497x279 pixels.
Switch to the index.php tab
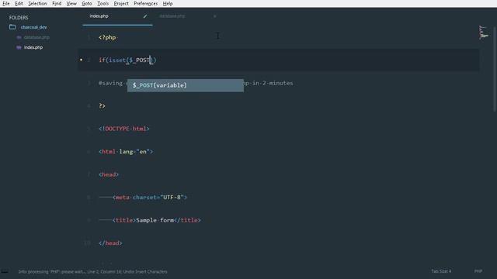(117, 16)
